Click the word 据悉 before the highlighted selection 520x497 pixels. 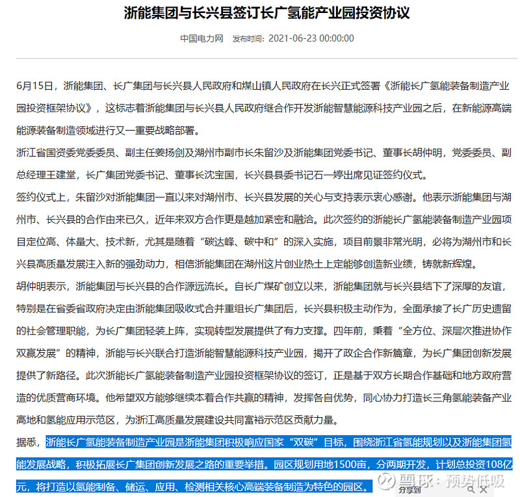pyautogui.click(x=26, y=442)
